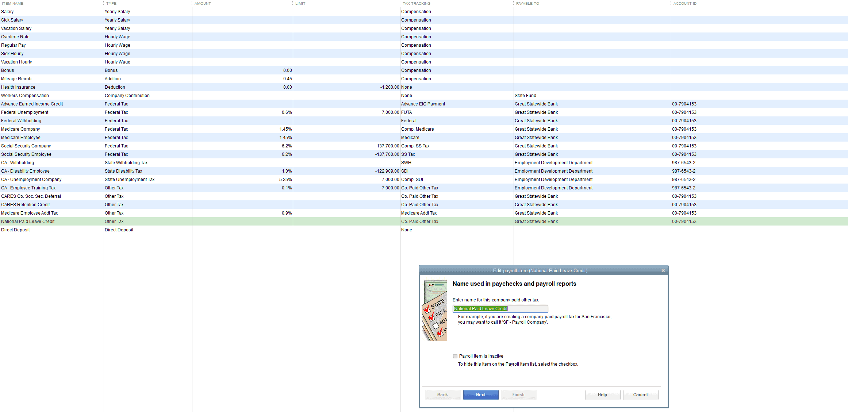Cancel the Edit payroll item dialog

pos(640,394)
